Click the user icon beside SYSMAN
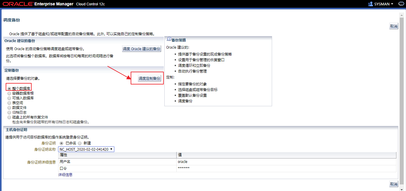This screenshot has height=191, width=406. (x=371, y=4)
